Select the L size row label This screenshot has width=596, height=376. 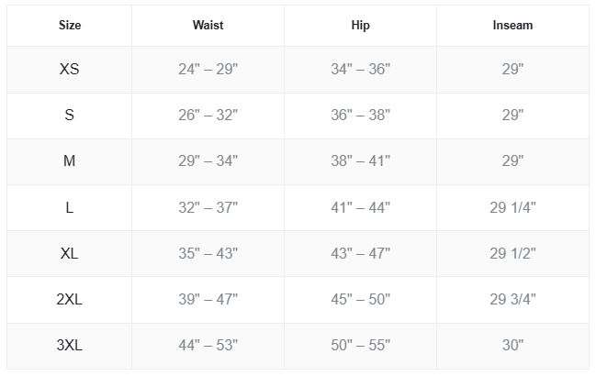(69, 207)
